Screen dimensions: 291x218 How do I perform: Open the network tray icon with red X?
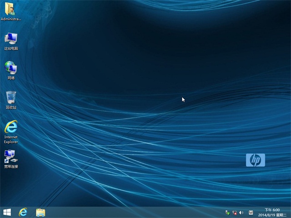pyautogui.click(x=234, y=213)
